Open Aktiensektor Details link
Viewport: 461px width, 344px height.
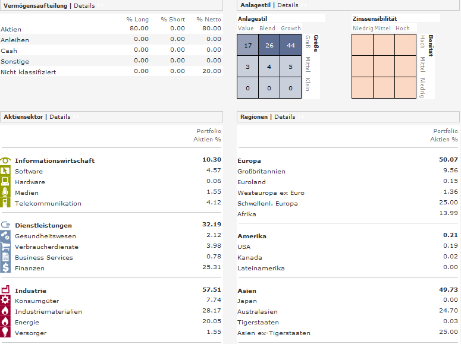pos(59,116)
